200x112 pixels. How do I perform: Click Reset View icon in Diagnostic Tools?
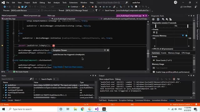click(171, 19)
